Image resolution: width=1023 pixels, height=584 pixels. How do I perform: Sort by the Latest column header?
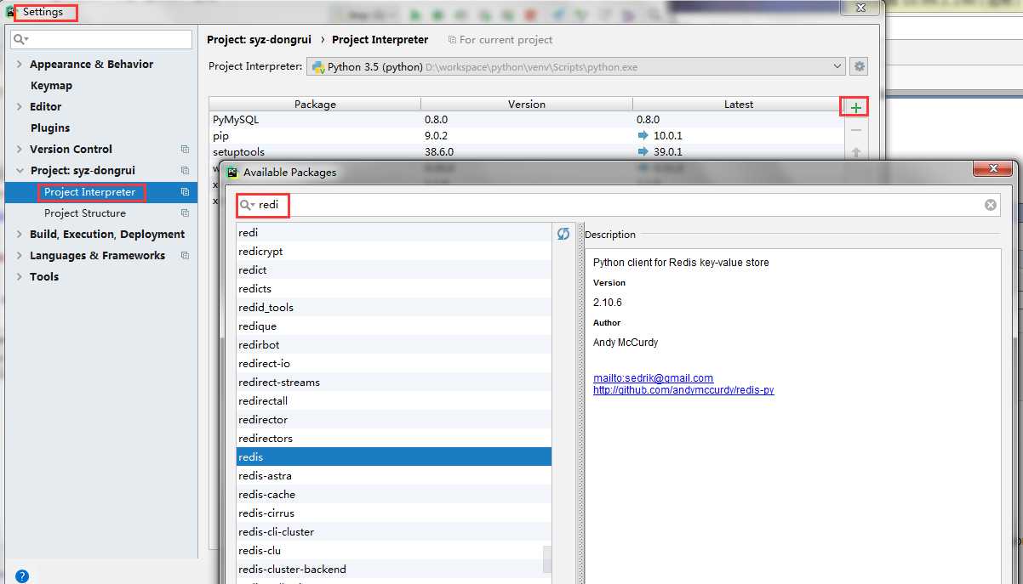click(738, 104)
